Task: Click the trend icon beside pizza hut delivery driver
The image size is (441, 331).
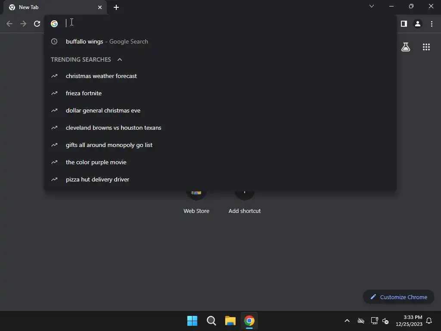Action: 54,179
